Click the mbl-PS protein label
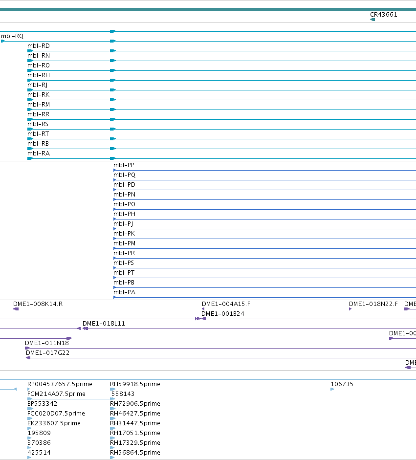The width and height of the screenshot is (416, 460). (124, 263)
